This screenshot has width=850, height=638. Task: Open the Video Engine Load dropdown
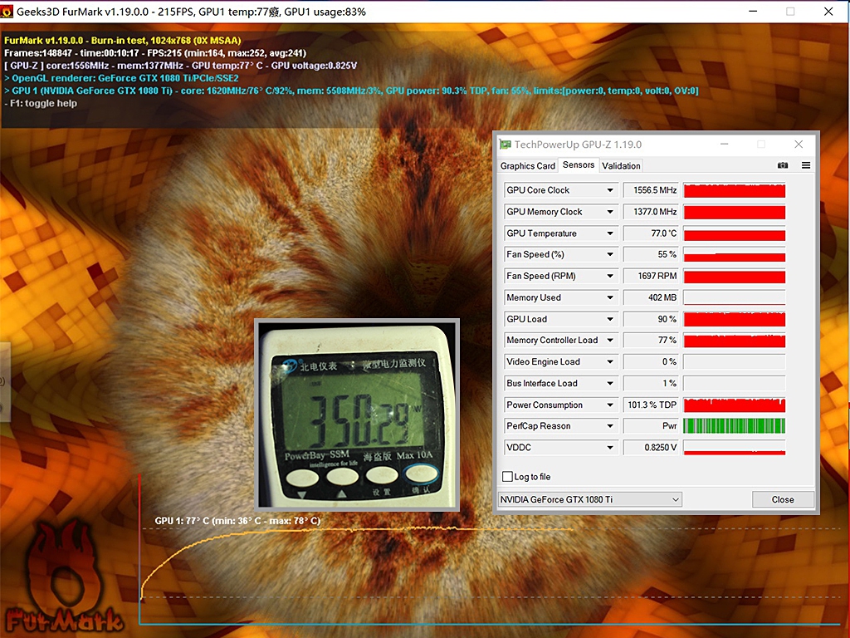[x=610, y=362]
